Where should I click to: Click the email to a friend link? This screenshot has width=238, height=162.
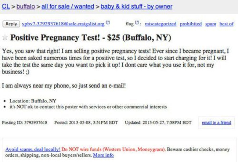(216, 122)
